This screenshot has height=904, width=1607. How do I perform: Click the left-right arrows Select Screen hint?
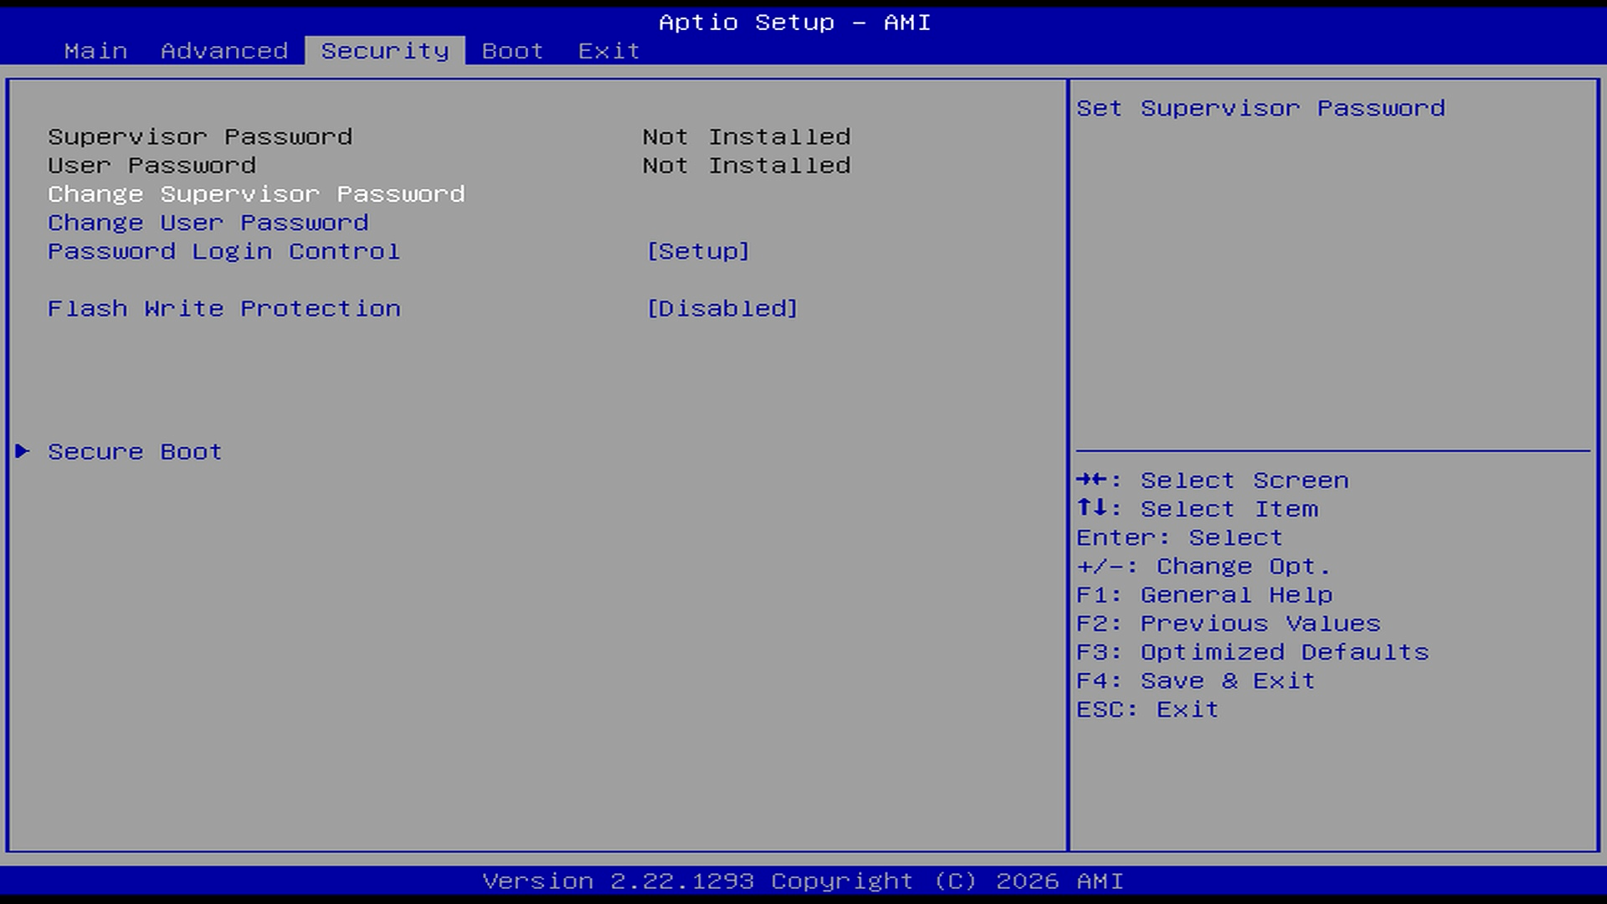[1212, 480]
